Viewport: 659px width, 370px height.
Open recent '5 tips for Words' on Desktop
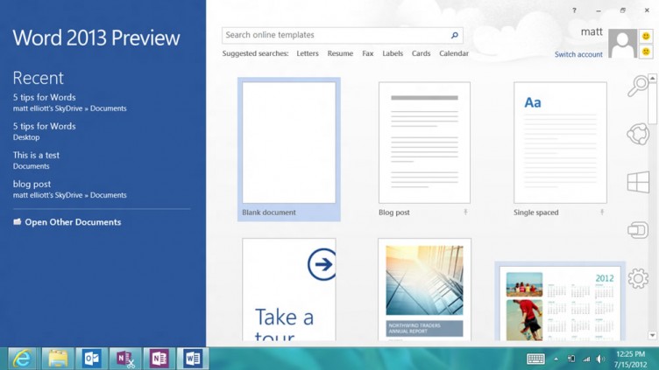tap(44, 131)
